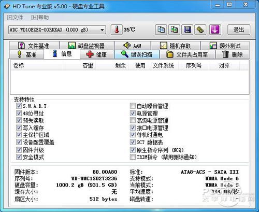Click the 缓存大小 value 无
Image resolution: width=259 pixels, height=212 pixels.
114,192
